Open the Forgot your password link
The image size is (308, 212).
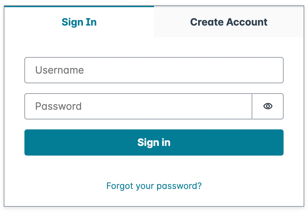pyautogui.click(x=154, y=186)
